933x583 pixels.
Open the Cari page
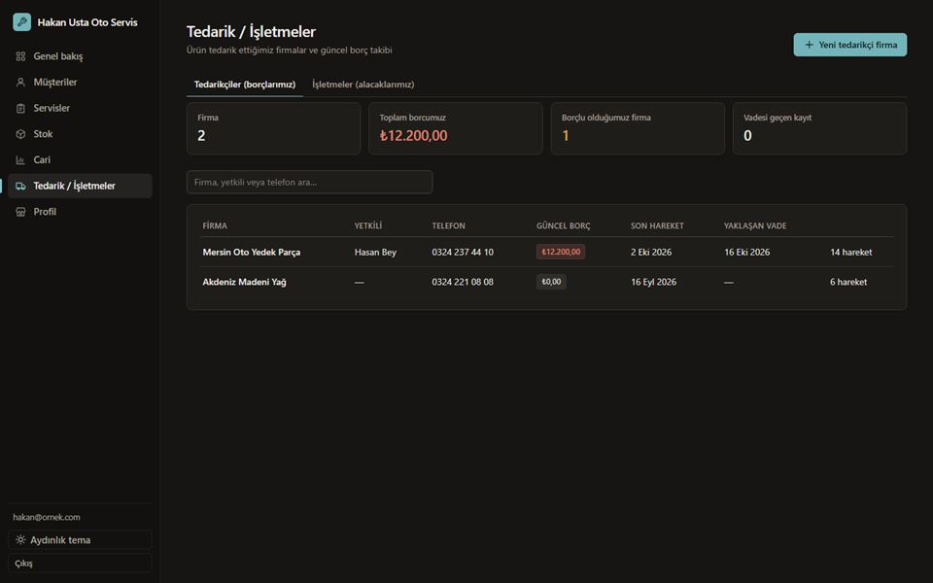pos(80,160)
